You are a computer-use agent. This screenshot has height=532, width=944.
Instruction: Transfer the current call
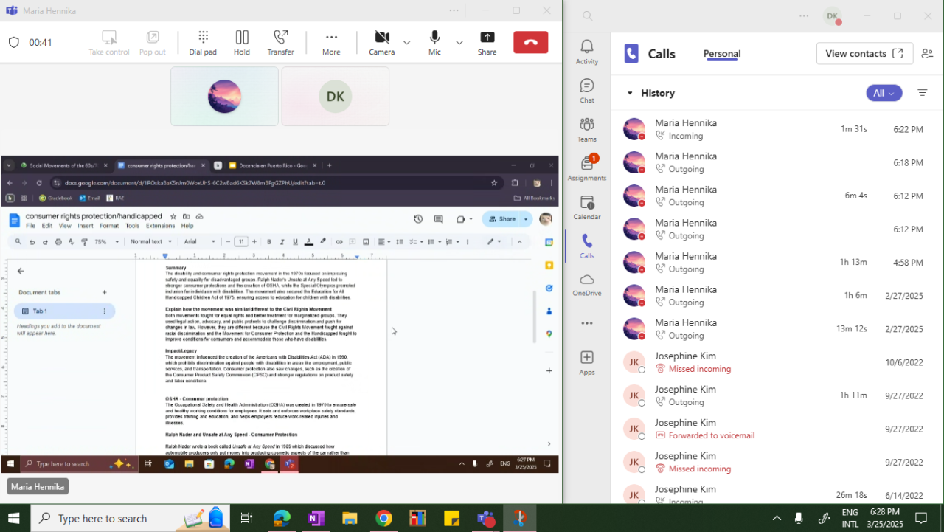point(280,43)
